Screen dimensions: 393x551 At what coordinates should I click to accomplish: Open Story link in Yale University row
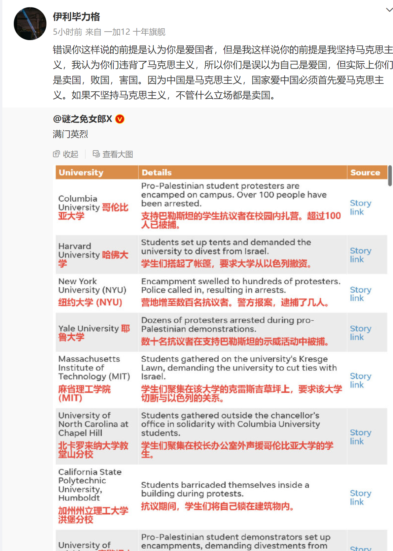(x=360, y=333)
